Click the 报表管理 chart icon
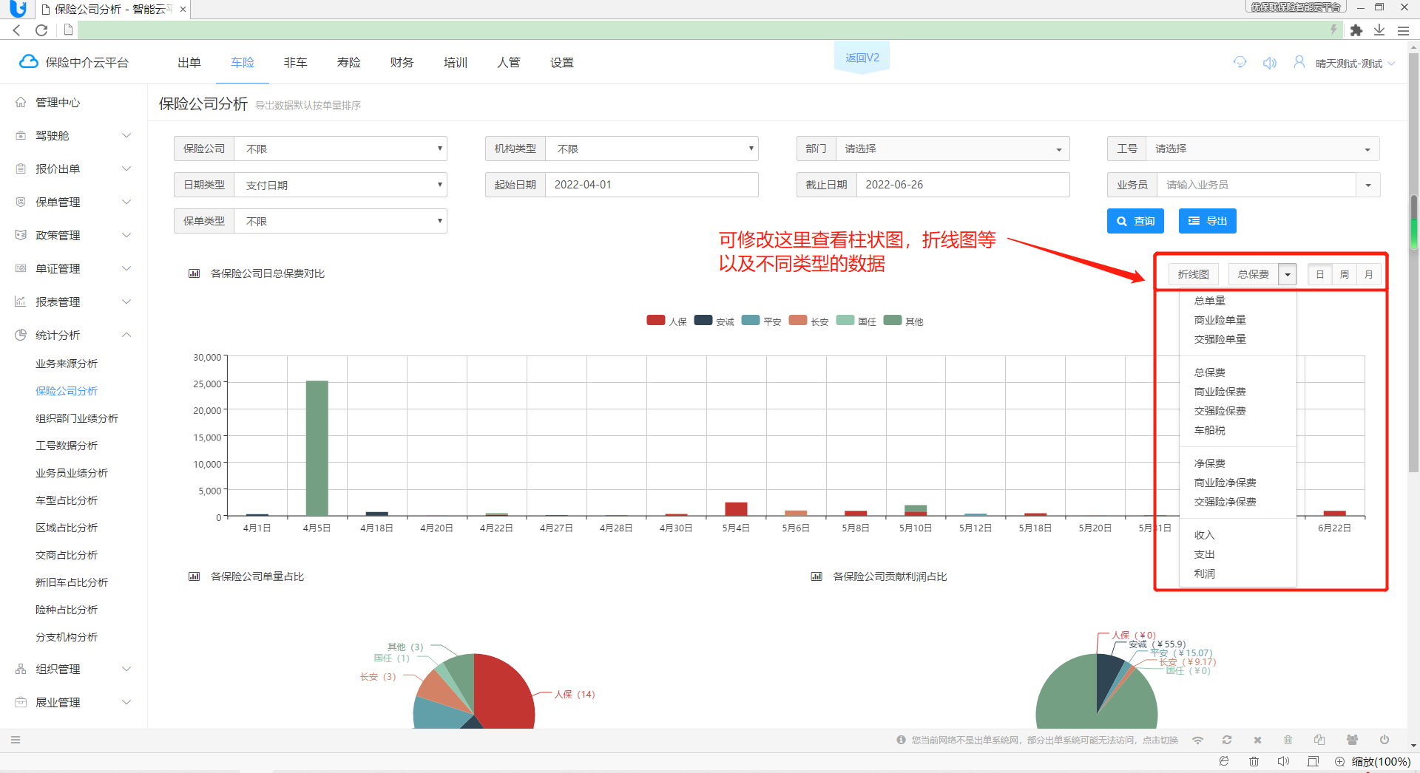Screen dimensions: 1420x773 (21, 302)
